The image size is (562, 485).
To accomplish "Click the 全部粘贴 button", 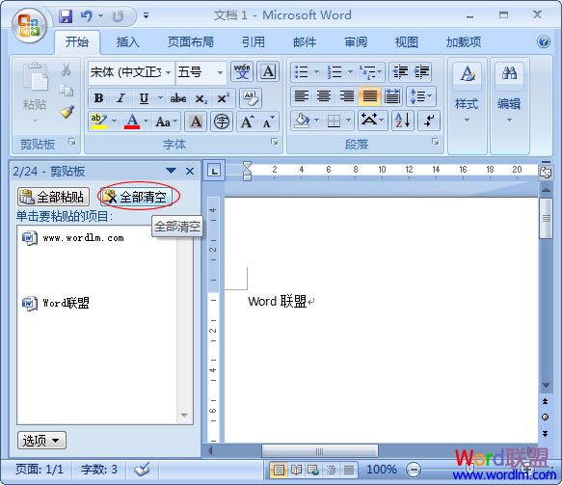I will [53, 197].
